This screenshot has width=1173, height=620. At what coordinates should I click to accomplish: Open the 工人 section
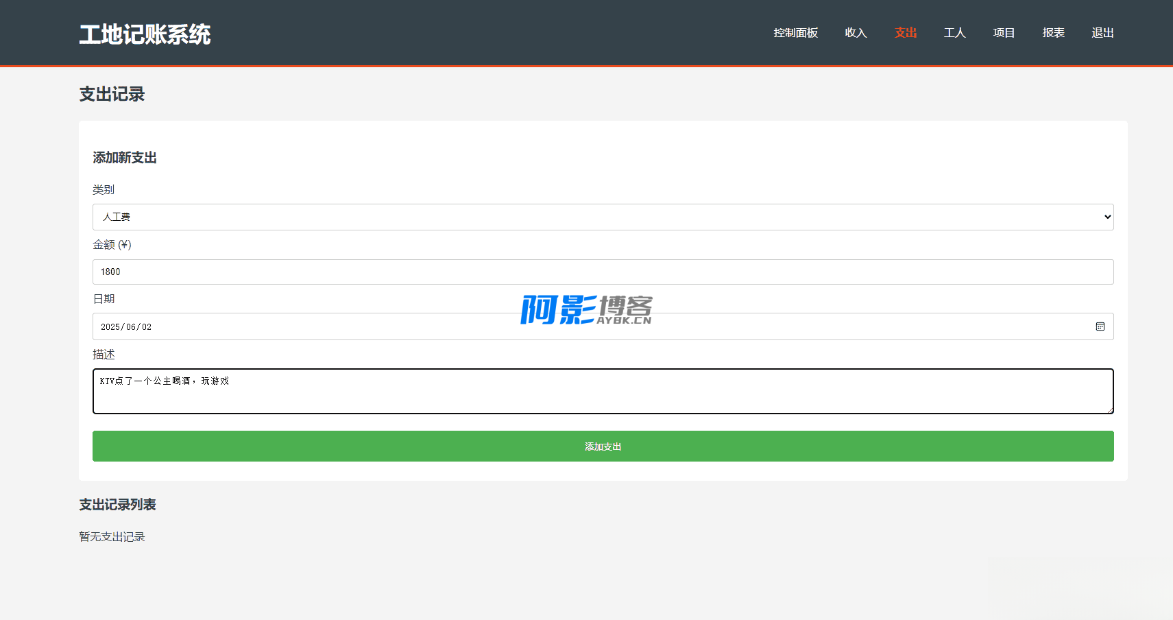[x=954, y=33]
